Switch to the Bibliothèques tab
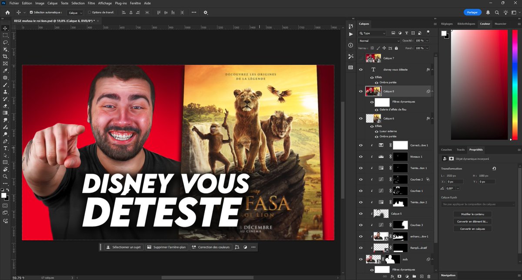The image size is (522, 280). (x=466, y=24)
